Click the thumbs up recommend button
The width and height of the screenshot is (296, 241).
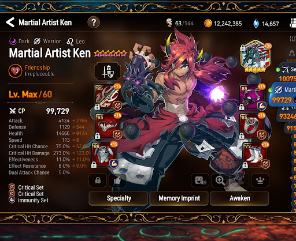tap(117, 180)
